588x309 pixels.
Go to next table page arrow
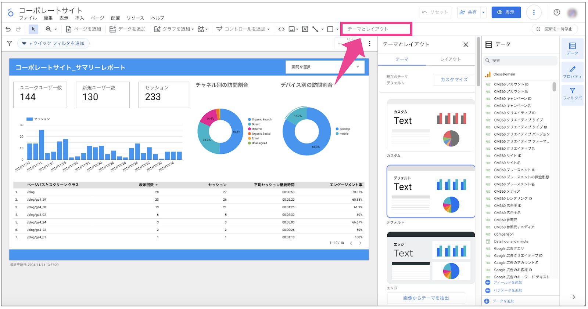(x=360, y=243)
